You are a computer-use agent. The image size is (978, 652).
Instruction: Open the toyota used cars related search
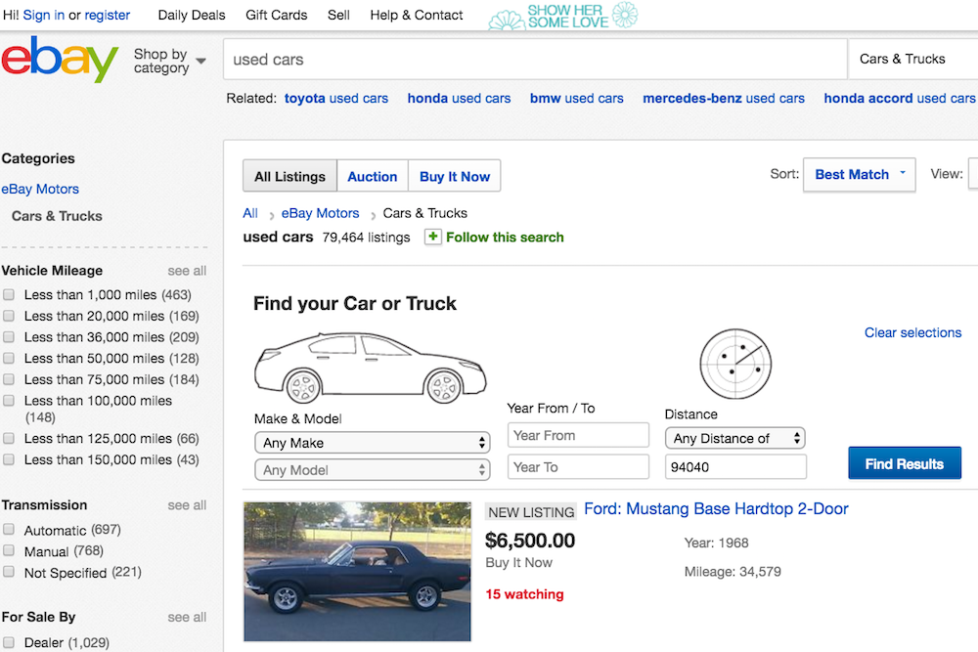[x=336, y=99]
